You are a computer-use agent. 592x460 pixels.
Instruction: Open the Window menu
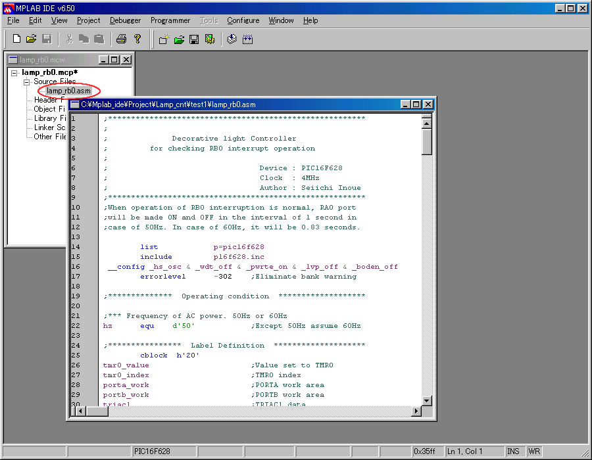pyautogui.click(x=281, y=20)
